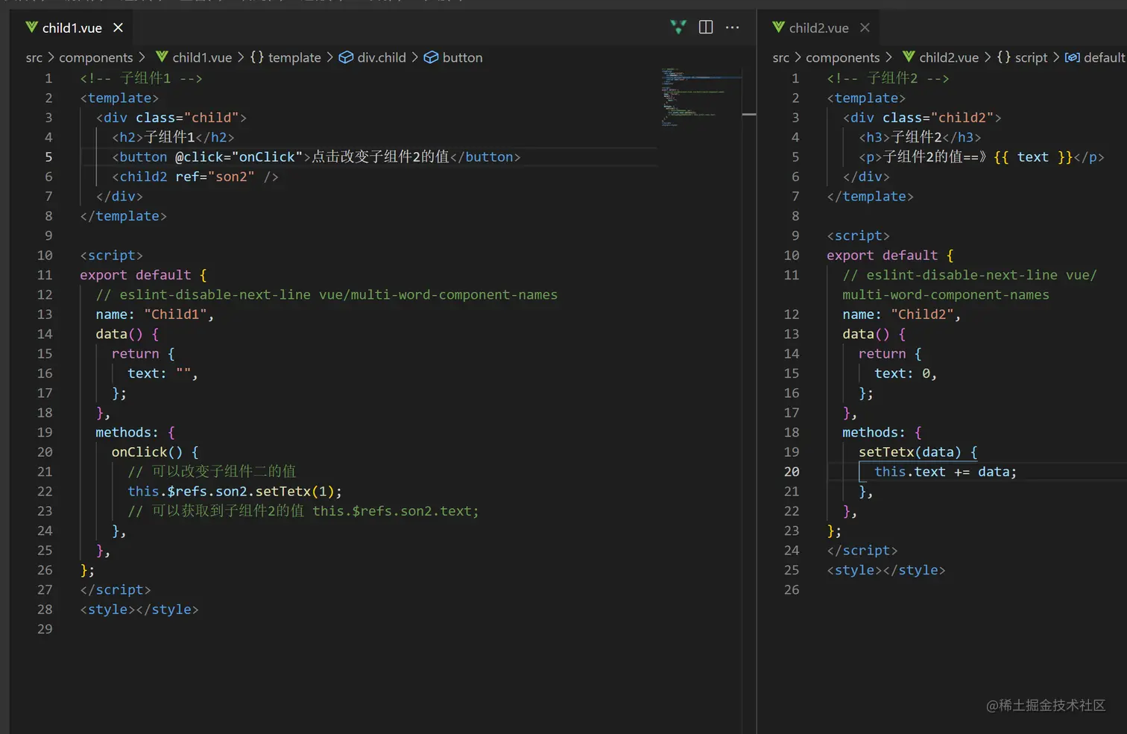The width and height of the screenshot is (1127, 734).
Task: Open the default breadcrumb symbol
Action: [1095, 57]
